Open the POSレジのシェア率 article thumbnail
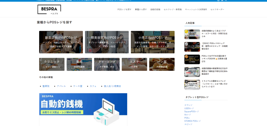 (x=192, y=47)
